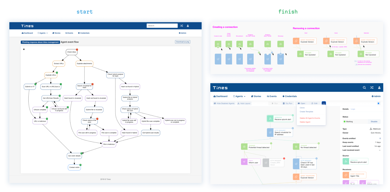The image size is (390, 192).
Task: Expand the Agents dropdown in finish screen nav
Action: [239, 96]
